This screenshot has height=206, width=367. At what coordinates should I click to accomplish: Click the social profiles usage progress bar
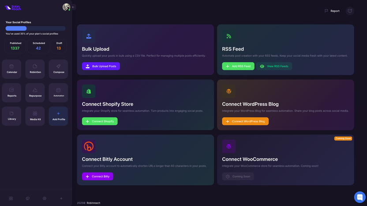point(35,28)
